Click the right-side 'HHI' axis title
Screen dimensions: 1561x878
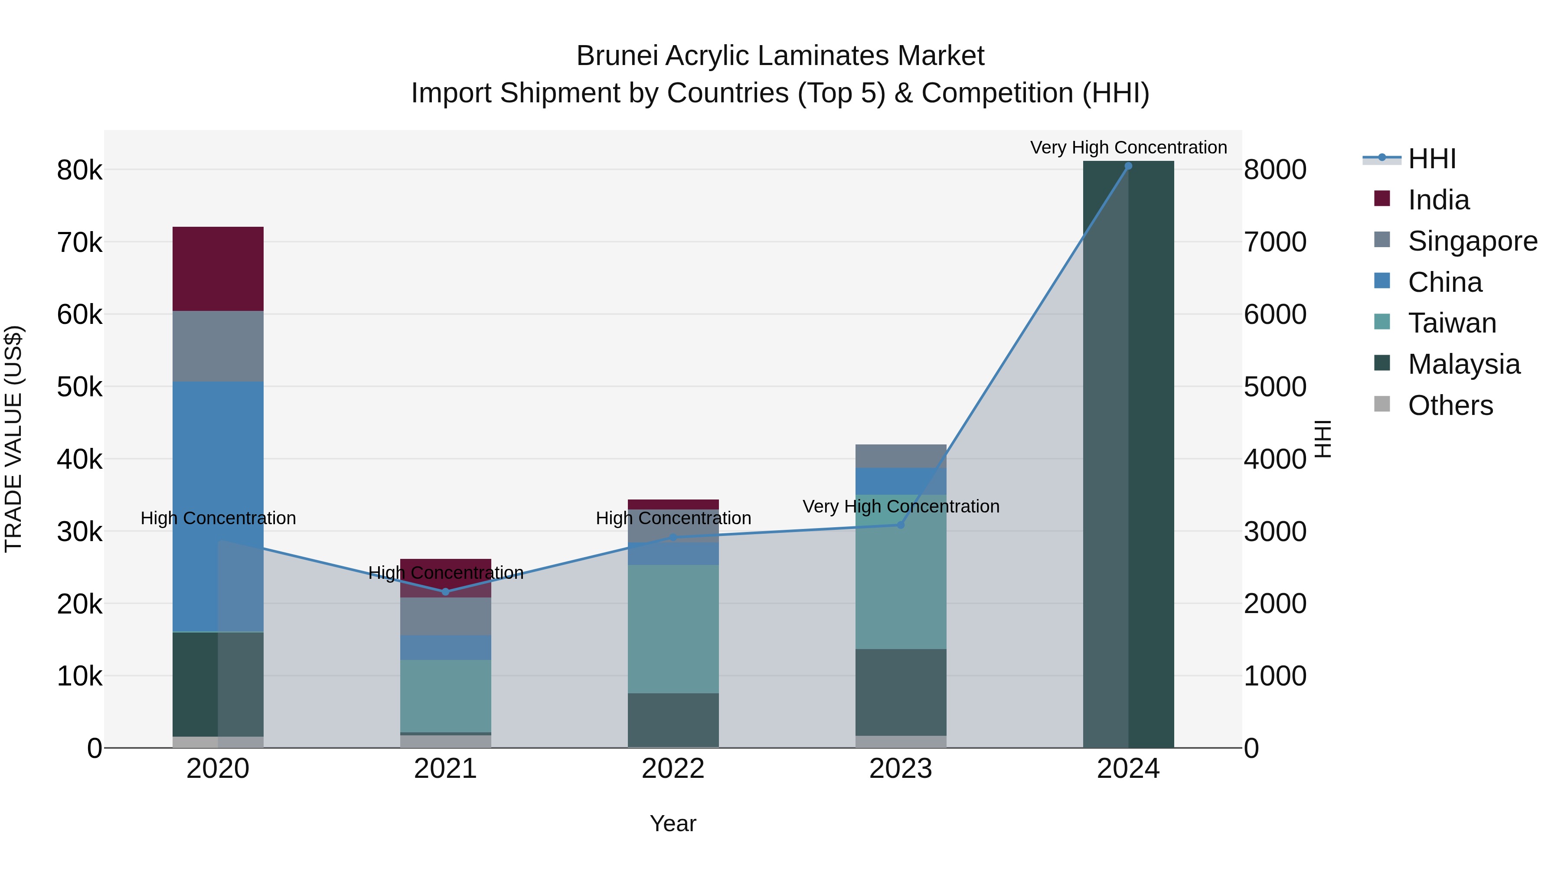pyautogui.click(x=1323, y=439)
